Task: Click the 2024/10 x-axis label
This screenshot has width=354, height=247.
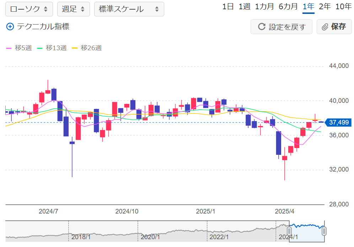Action: point(127,211)
